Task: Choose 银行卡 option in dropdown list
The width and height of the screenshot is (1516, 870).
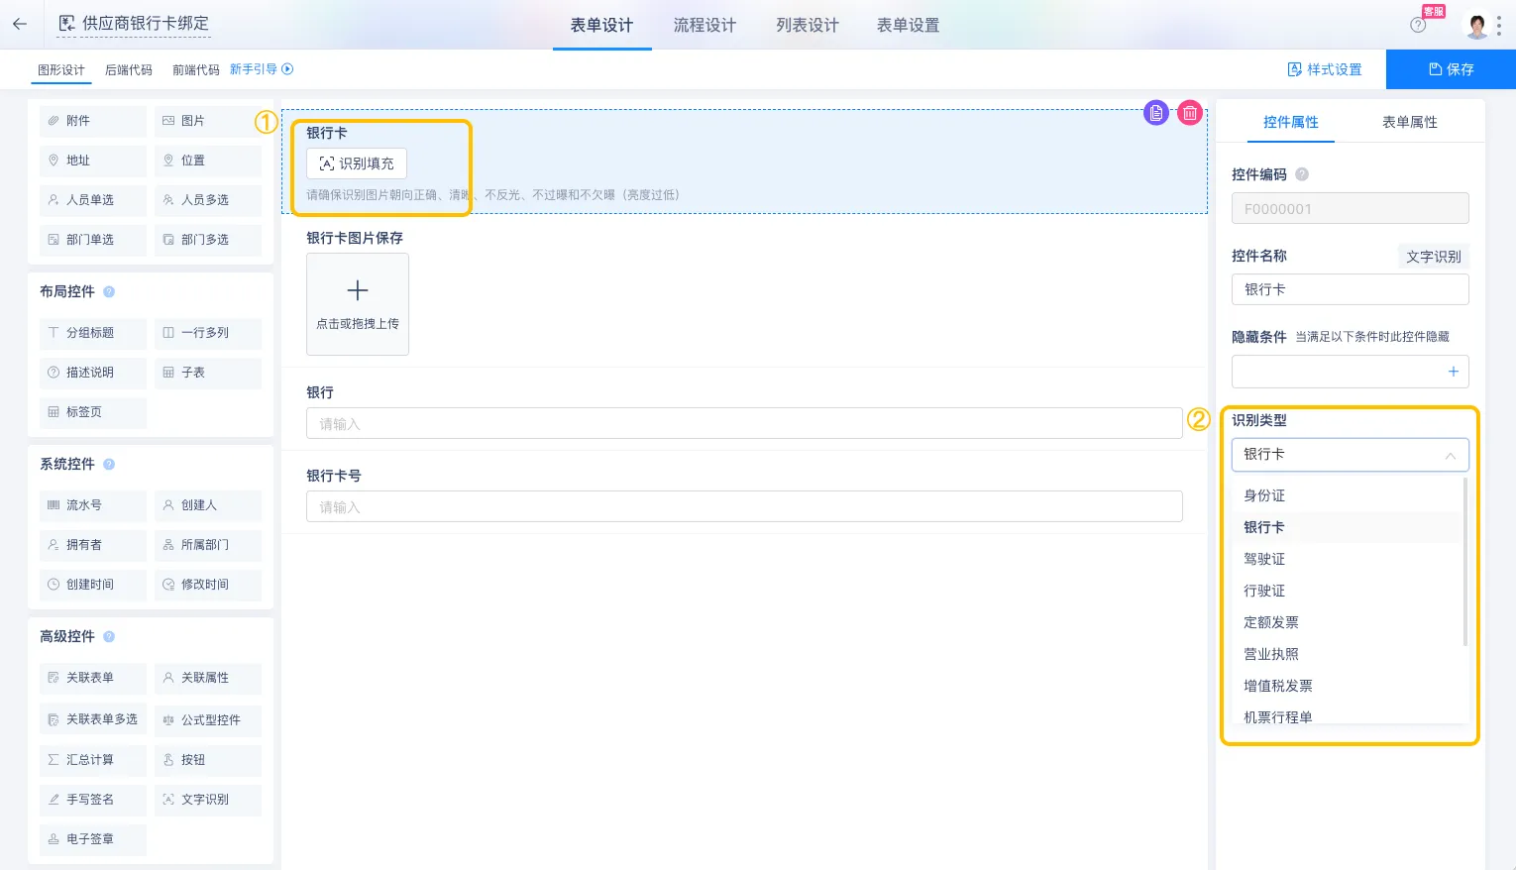Action: click(1348, 527)
